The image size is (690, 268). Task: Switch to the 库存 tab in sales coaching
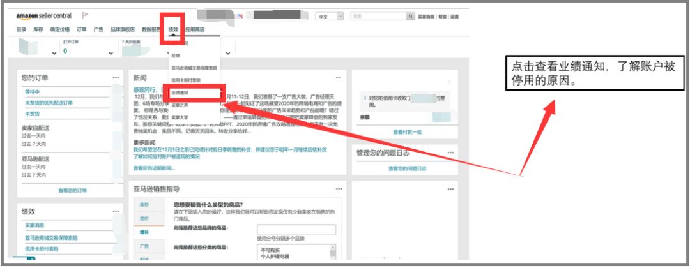[x=145, y=205]
